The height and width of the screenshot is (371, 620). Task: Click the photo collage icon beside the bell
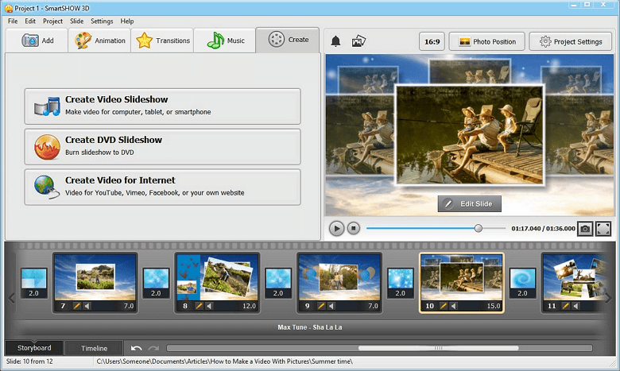coord(358,41)
